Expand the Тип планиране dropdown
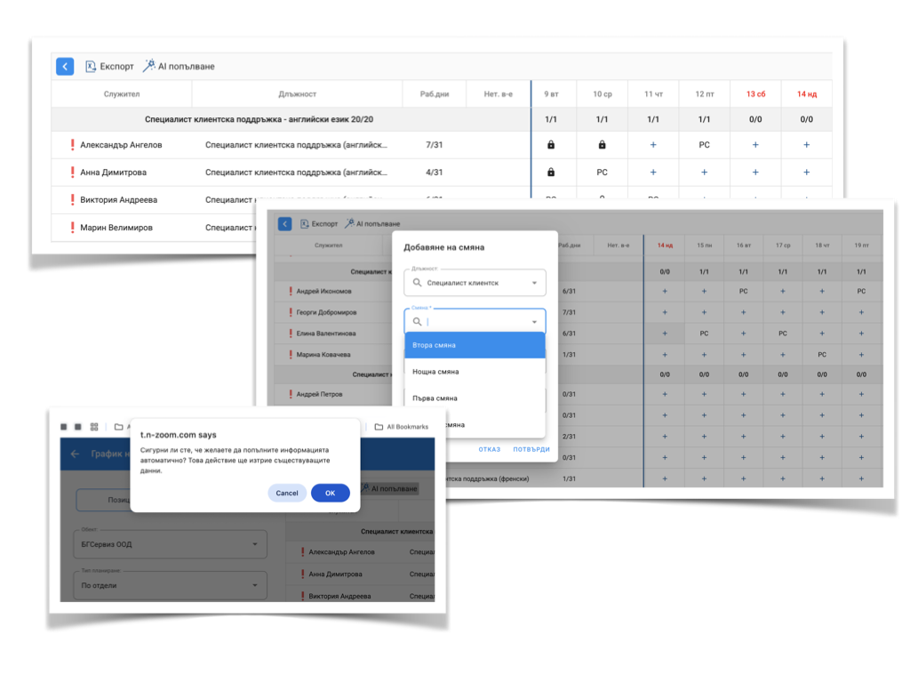This screenshot has width=910, height=683. click(x=255, y=585)
